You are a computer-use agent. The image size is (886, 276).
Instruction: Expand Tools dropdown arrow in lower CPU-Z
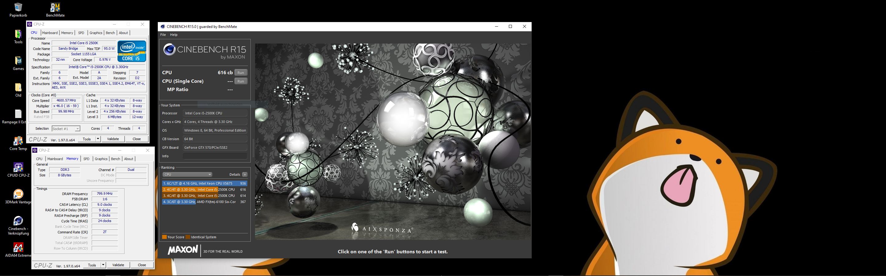point(103,265)
